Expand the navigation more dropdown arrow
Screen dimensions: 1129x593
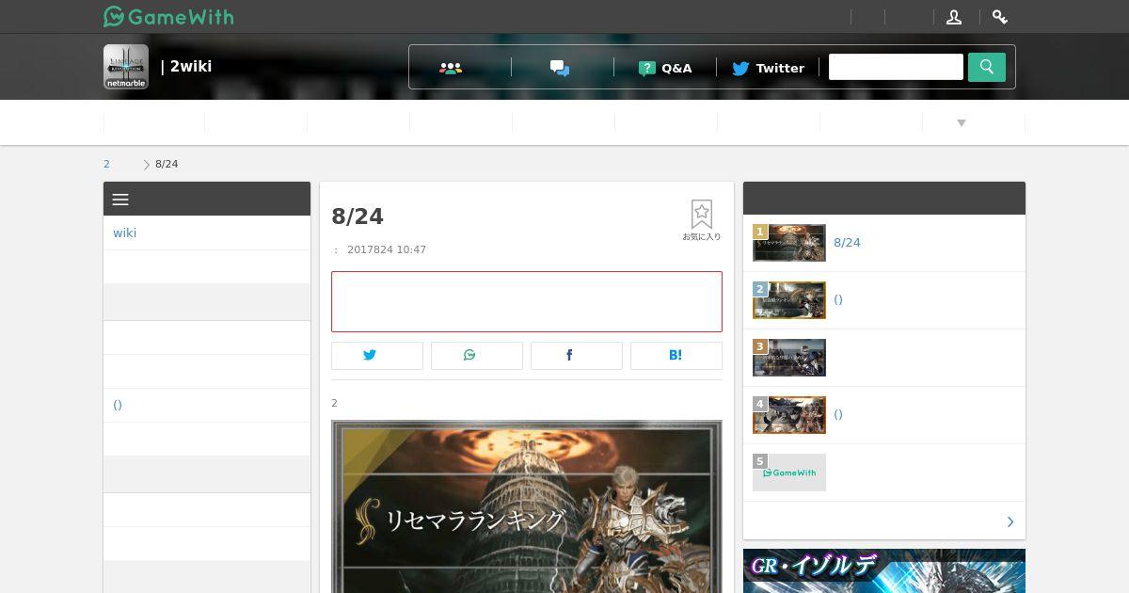tap(962, 123)
